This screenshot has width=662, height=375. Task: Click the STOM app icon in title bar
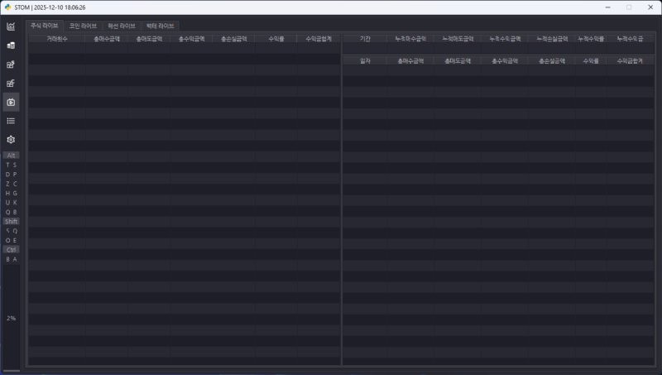[7, 7]
